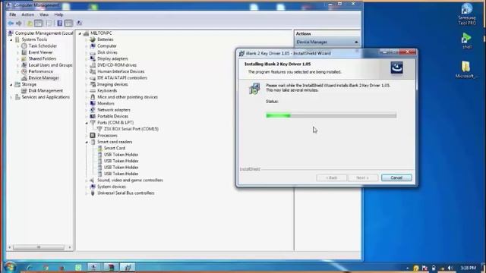
Task: Click the Local Users and Groups icon
Action: [24, 65]
